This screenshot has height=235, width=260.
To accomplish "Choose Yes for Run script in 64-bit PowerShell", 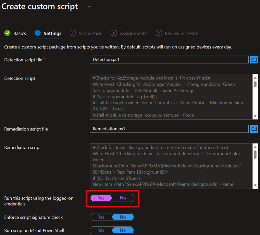I will pyautogui.click(x=101, y=230).
